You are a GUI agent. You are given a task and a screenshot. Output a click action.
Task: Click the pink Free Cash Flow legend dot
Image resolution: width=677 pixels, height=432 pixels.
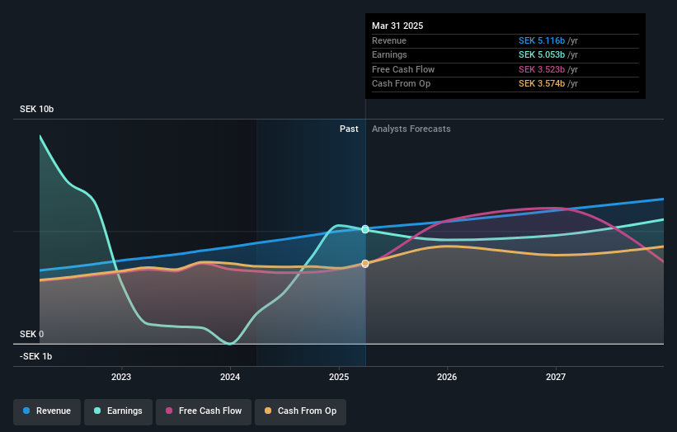[x=169, y=411]
